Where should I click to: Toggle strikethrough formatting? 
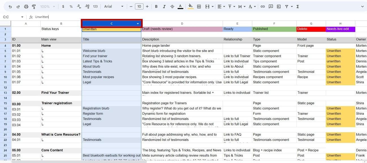172,6
